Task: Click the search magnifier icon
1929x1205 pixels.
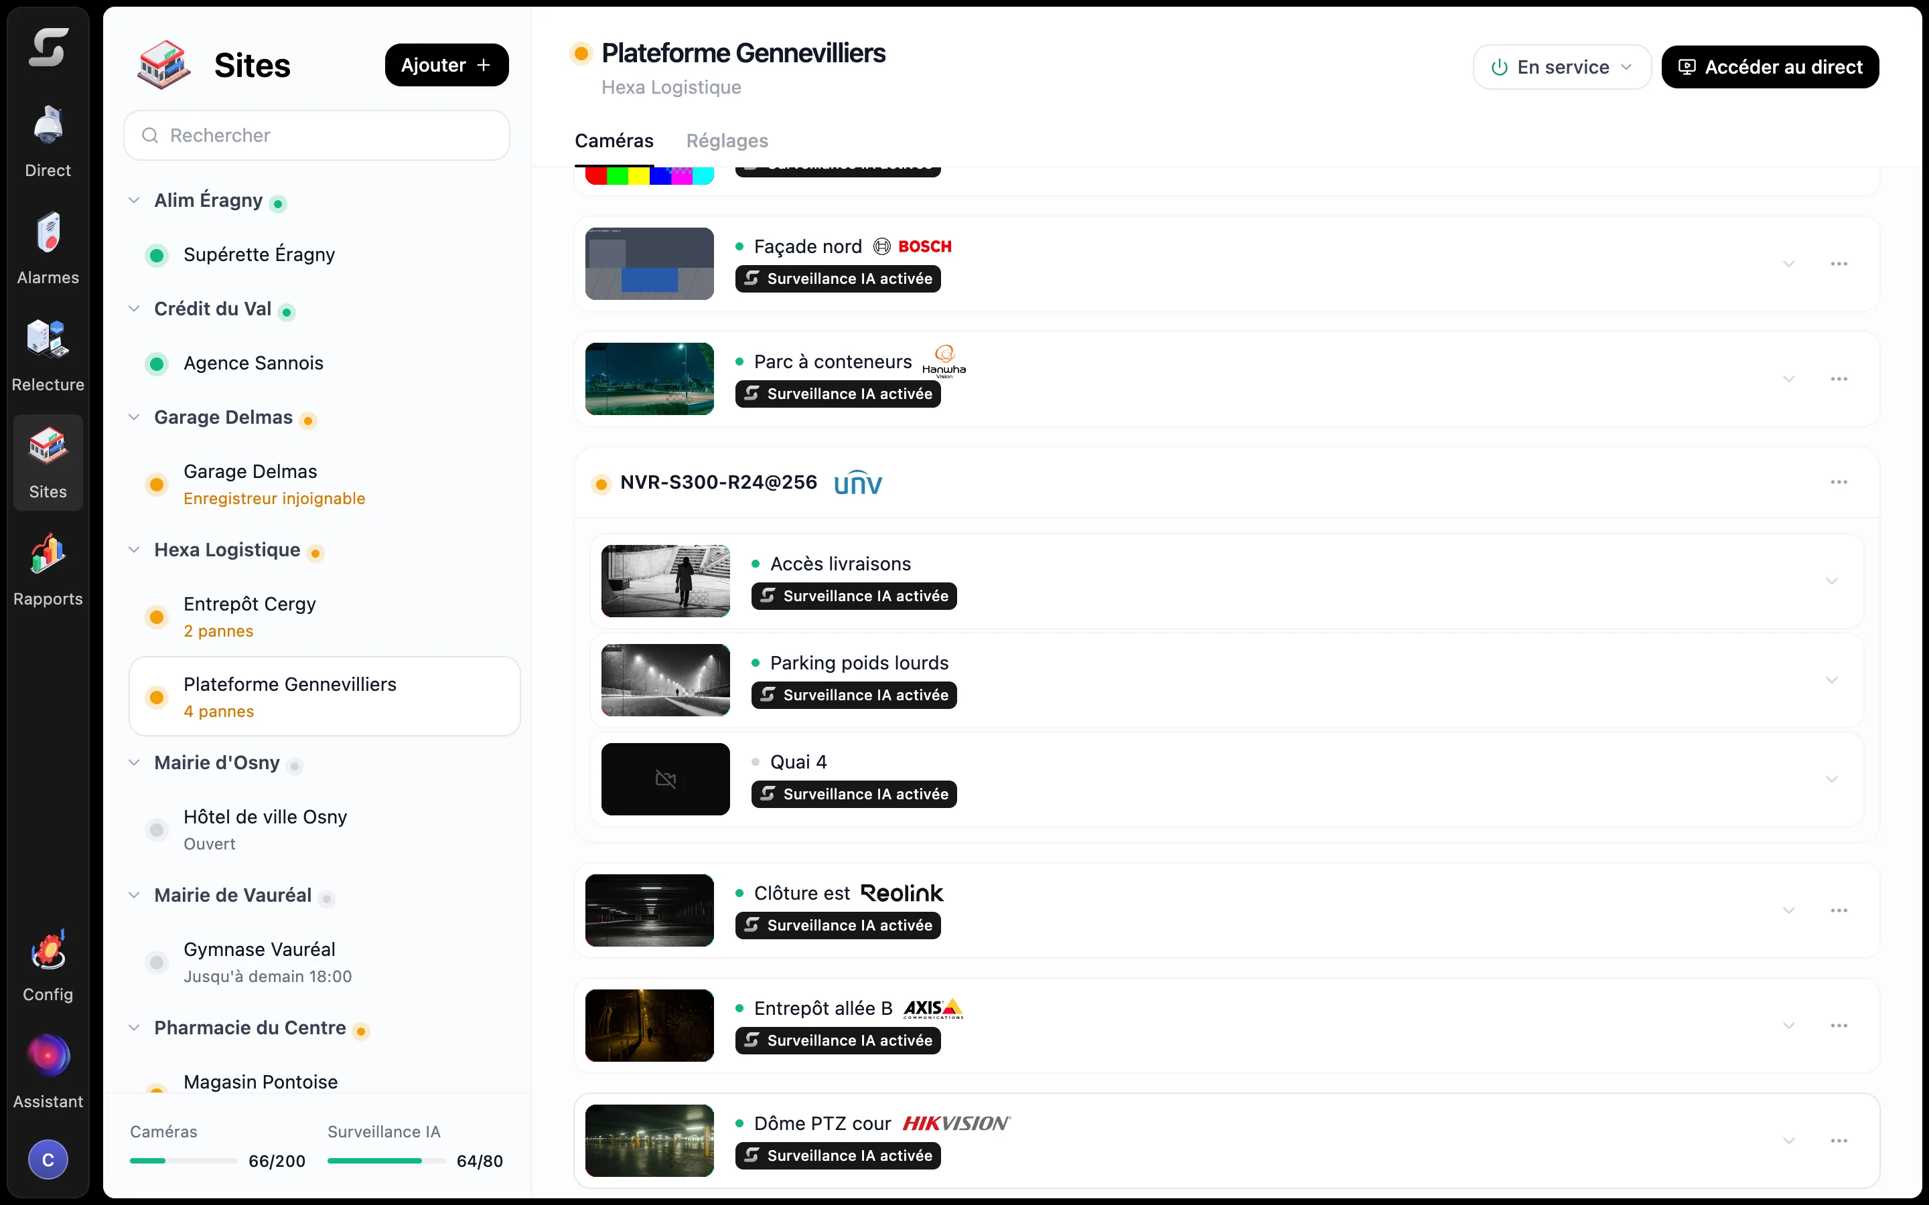Action: coord(150,135)
